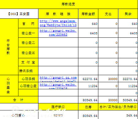Select 微公益一 剩余 value 6405
Image resolution: width=138 pixels, height=119 pixels.
click(x=128, y=33)
